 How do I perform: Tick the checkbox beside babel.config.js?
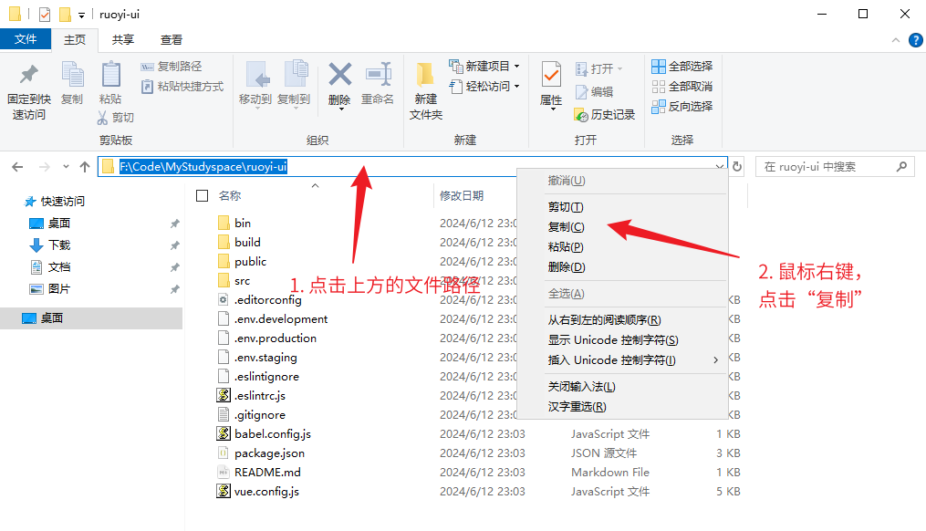tap(203, 434)
